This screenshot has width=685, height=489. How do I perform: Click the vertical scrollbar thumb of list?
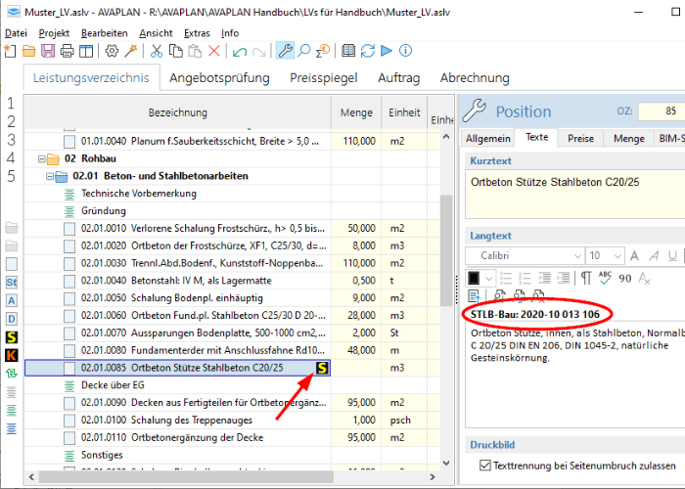point(446,250)
